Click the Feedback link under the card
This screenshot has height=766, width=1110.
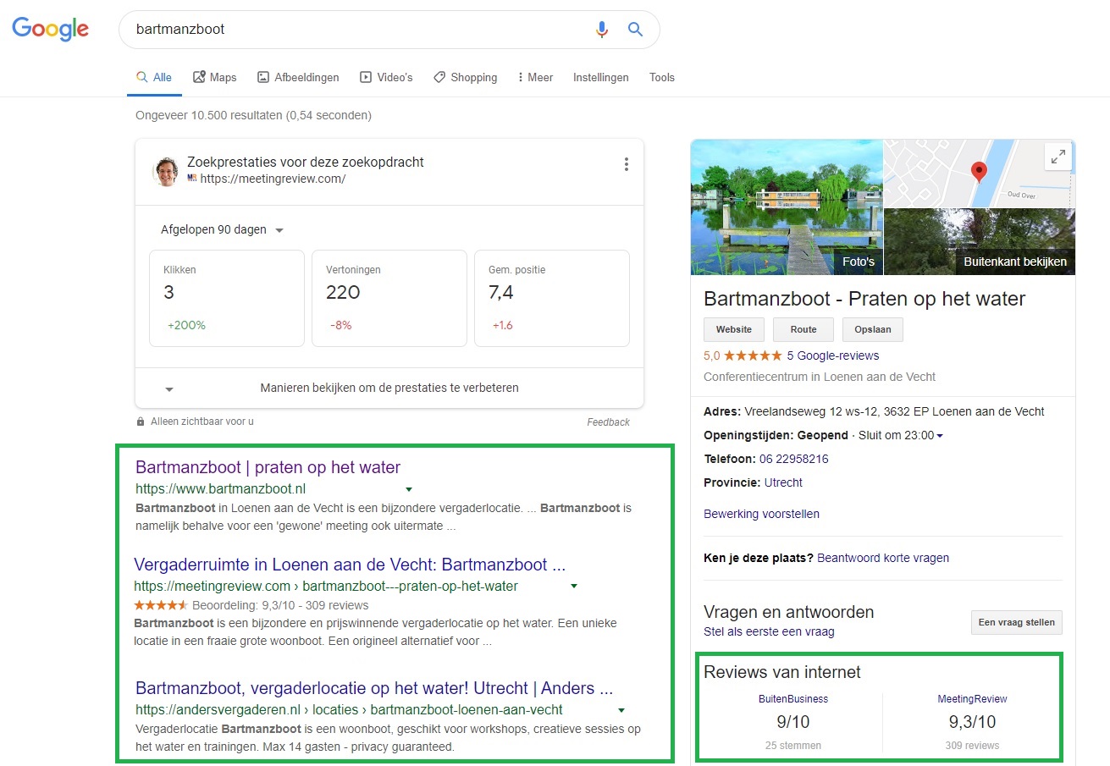pos(609,422)
